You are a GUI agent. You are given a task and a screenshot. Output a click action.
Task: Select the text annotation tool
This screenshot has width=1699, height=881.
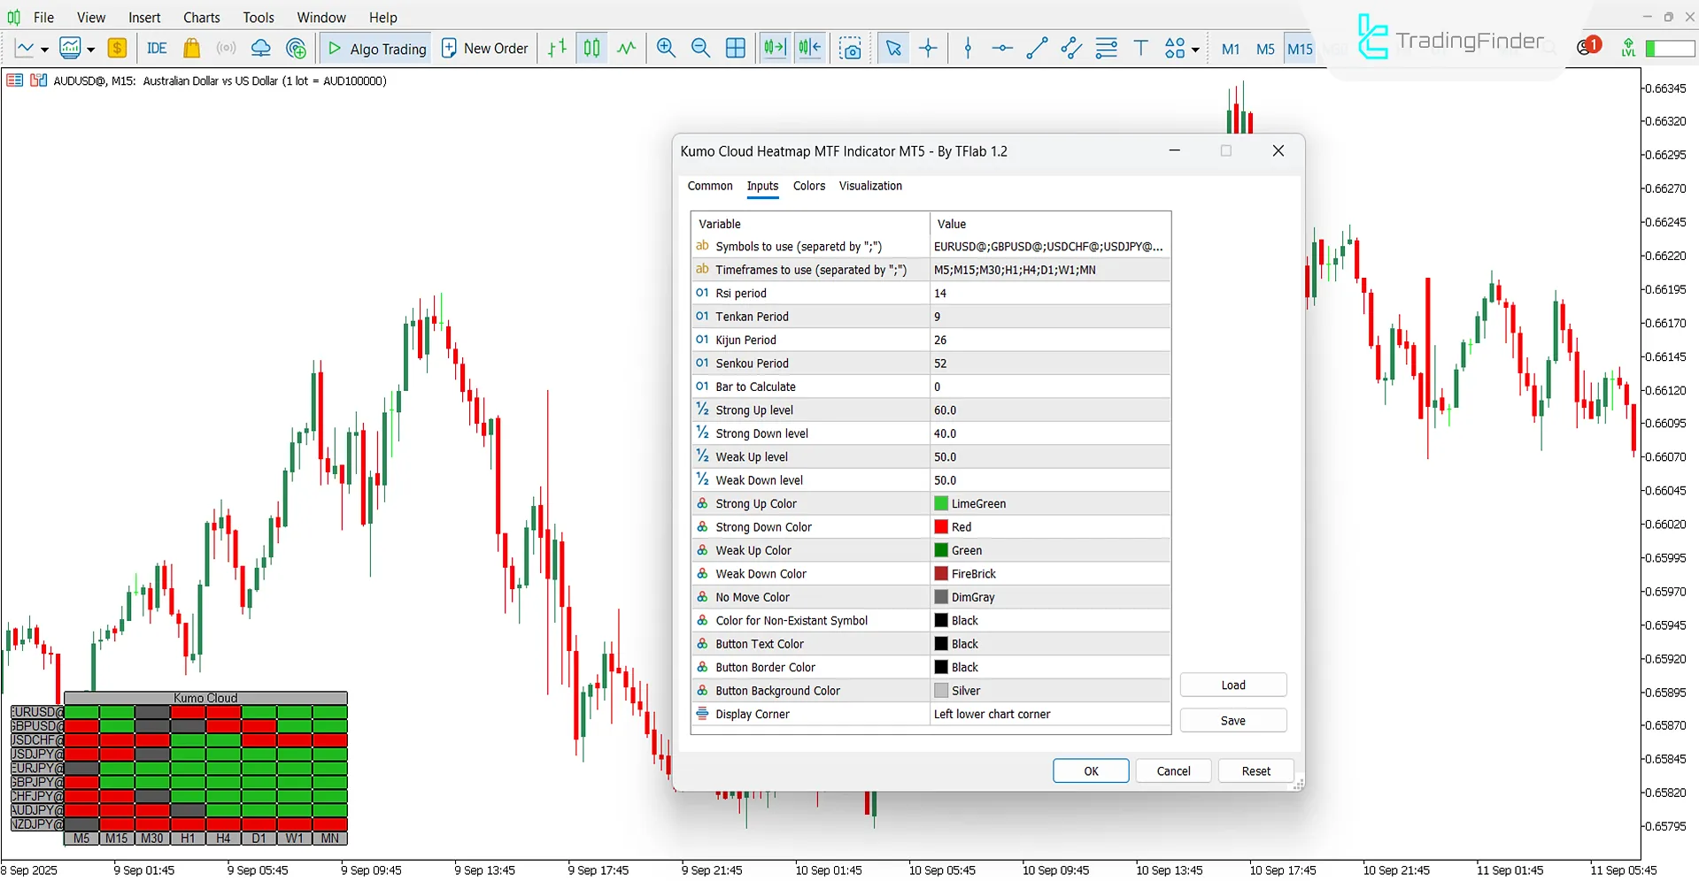[1140, 48]
